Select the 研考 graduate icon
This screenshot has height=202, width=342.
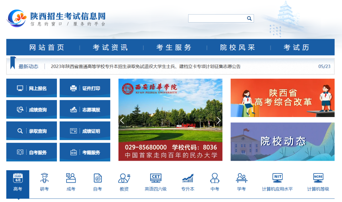pos(44,178)
